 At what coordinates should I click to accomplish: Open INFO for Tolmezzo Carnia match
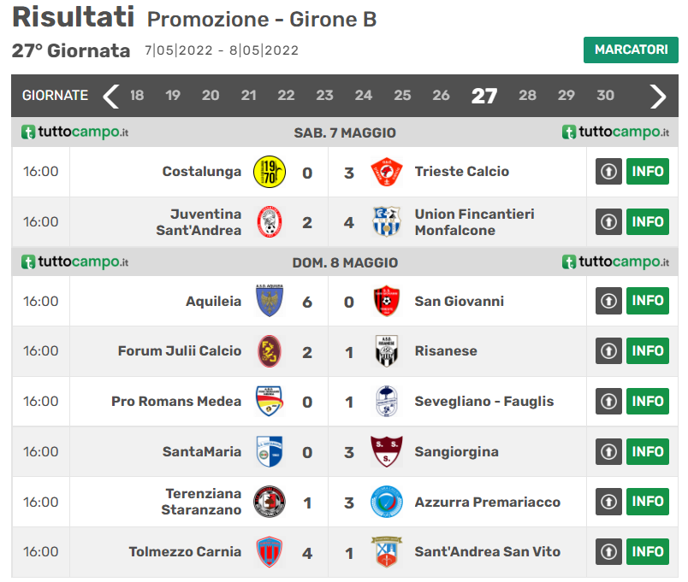648,552
